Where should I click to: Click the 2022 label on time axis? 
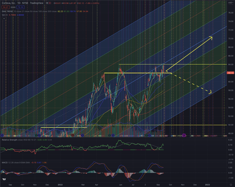60,185
